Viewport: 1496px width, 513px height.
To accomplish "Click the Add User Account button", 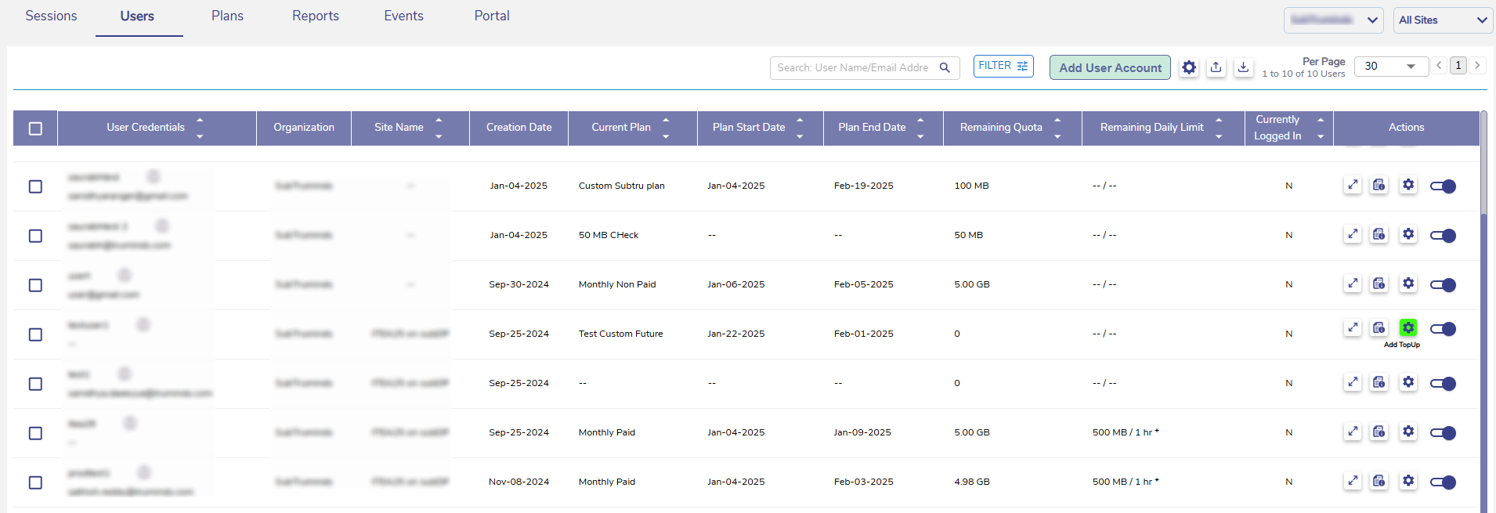I will 1110,68.
